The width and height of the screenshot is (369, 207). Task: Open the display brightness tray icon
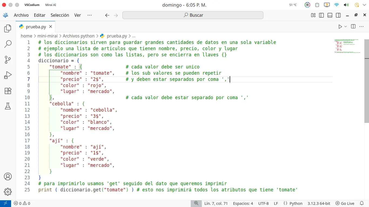pos(327,5)
